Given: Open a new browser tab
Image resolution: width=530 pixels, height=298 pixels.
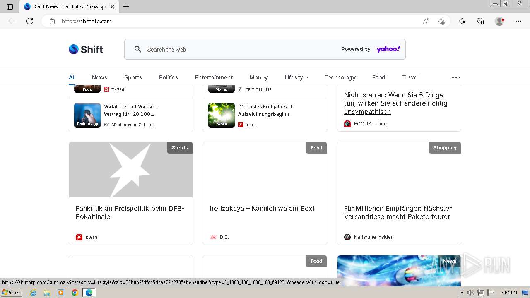Looking at the screenshot, I should point(126,7).
